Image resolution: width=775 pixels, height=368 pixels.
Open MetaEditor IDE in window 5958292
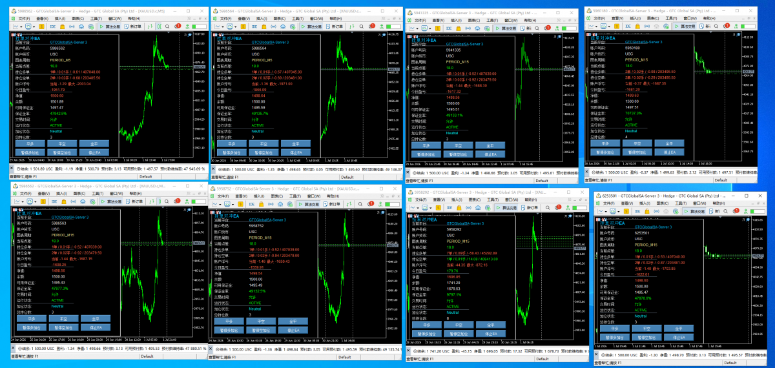(x=449, y=208)
